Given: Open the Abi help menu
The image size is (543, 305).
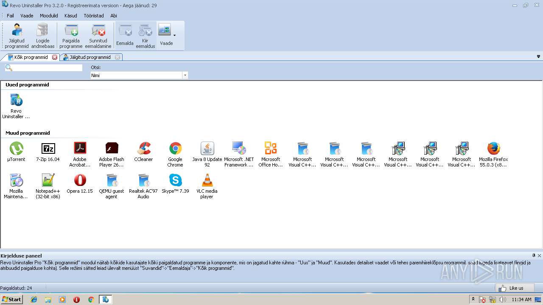Looking at the screenshot, I should click(114, 16).
